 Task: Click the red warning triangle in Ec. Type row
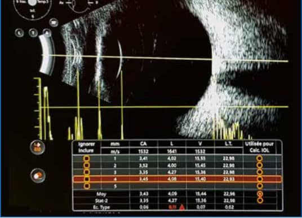[182, 207]
